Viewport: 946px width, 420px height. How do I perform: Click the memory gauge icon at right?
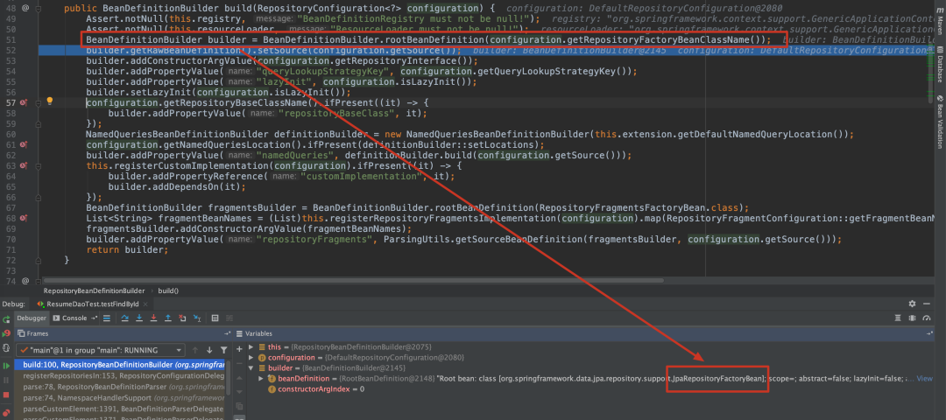pyautogui.click(x=927, y=318)
